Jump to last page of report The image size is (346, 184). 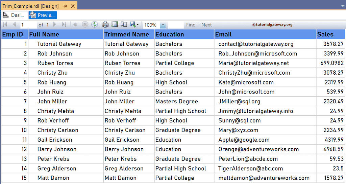pos(64,24)
